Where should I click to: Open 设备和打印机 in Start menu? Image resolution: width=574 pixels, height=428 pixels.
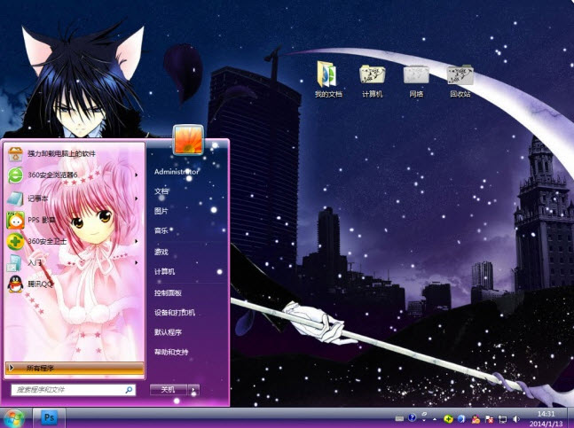[x=175, y=313]
